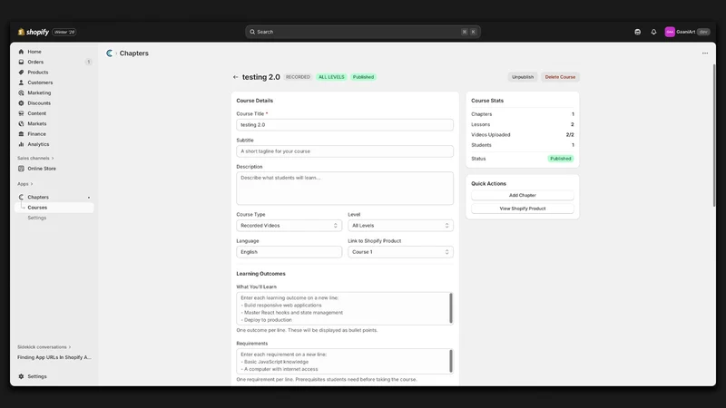Click the Published status in Course Stats
This screenshot has width=726, height=408.
tap(561, 159)
